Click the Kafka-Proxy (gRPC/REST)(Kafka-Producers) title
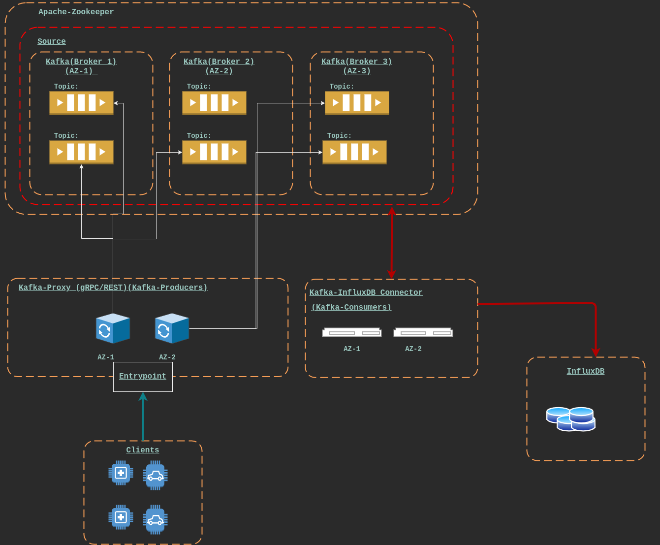Viewport: 660px width, 545px height. pyautogui.click(x=113, y=288)
